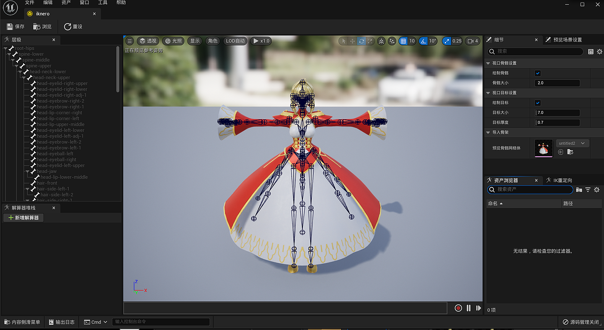
Task: Toggle the 绘制目标 checkbox
Action: click(x=538, y=102)
